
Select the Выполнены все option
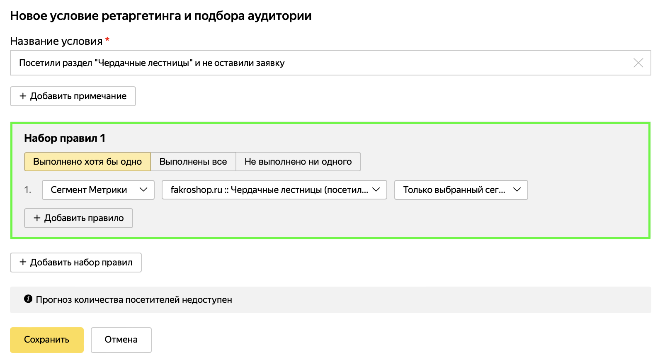[x=193, y=162]
